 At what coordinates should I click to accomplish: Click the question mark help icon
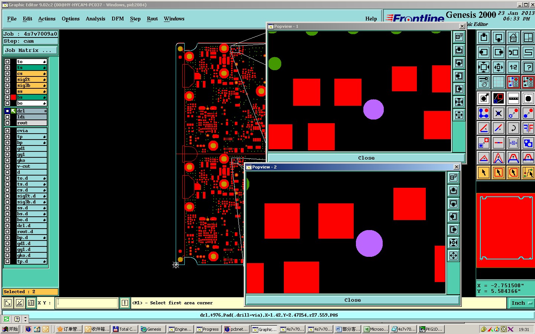[x=528, y=67]
